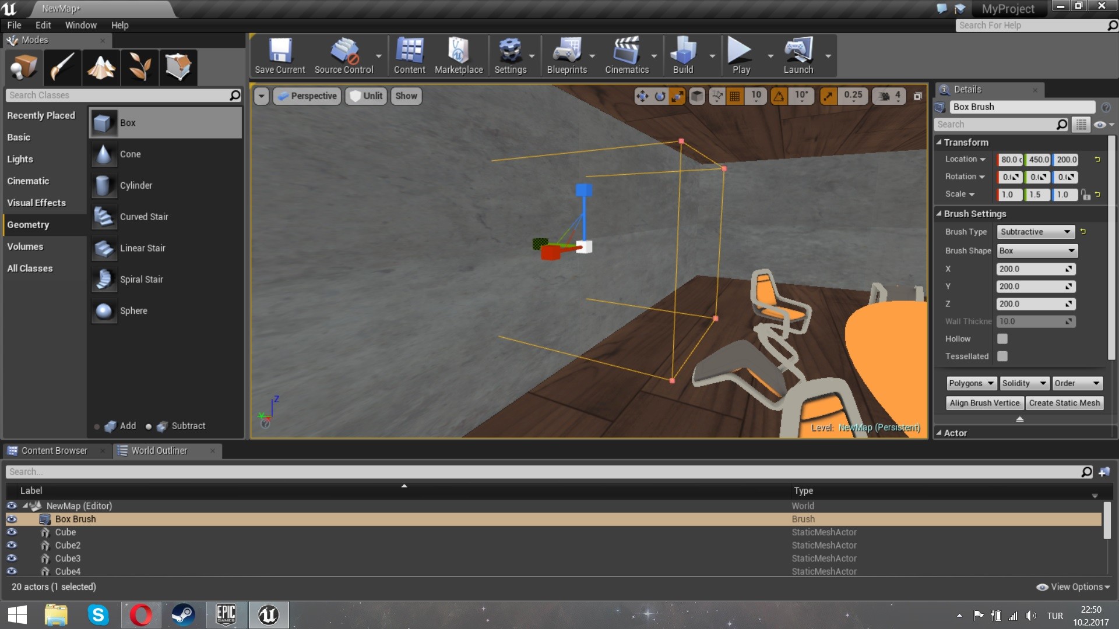The image size is (1119, 629).
Task: Select the Volumes category
Action: tap(25, 247)
